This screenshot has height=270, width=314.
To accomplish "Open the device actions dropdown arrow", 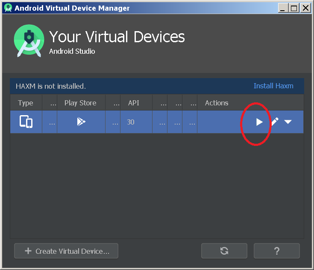I will coord(288,122).
